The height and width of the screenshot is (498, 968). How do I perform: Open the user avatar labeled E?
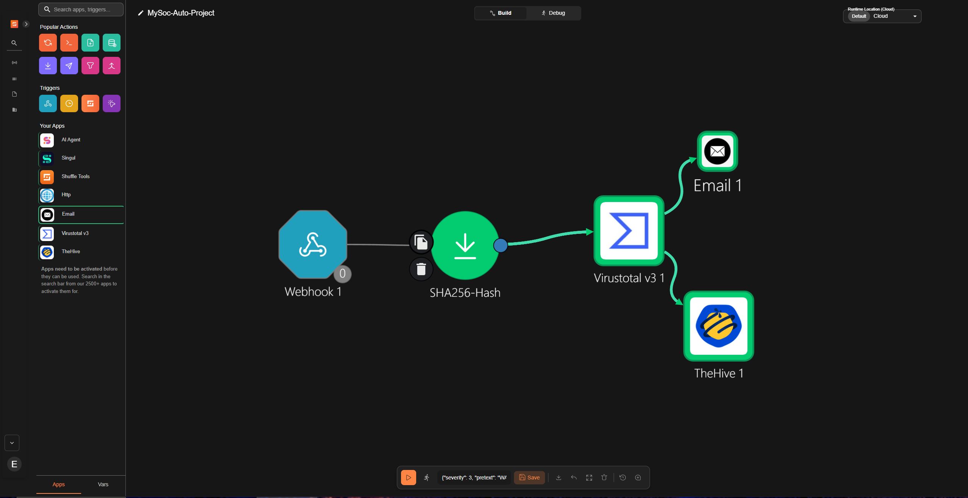click(x=14, y=464)
